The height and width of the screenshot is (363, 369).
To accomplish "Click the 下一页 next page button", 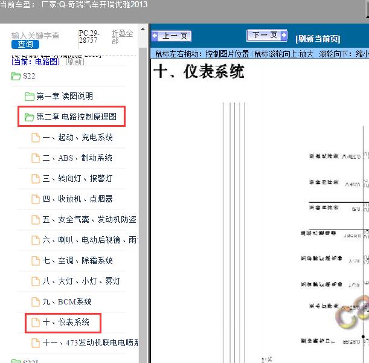I will pos(267,35).
